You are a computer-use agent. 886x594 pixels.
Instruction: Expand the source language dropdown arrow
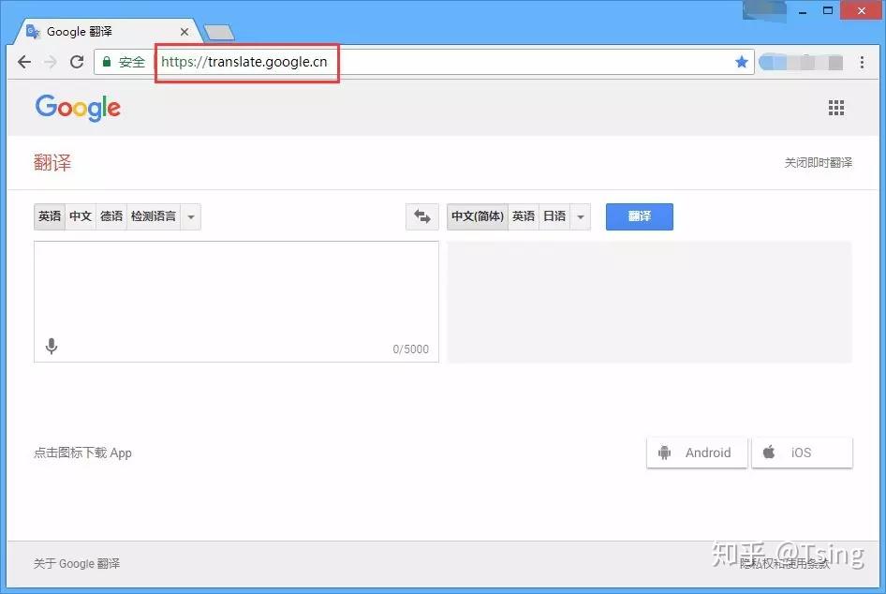190,216
